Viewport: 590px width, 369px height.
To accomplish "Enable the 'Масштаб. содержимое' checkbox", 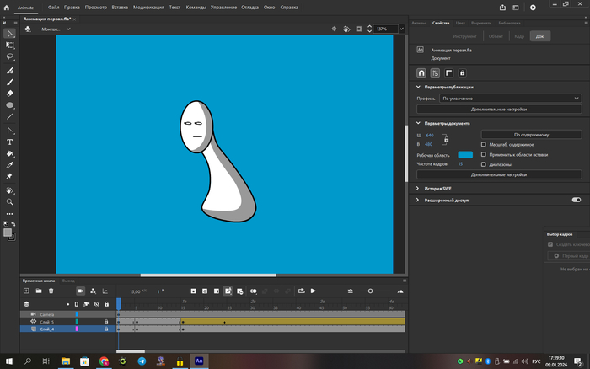I will [x=483, y=144].
